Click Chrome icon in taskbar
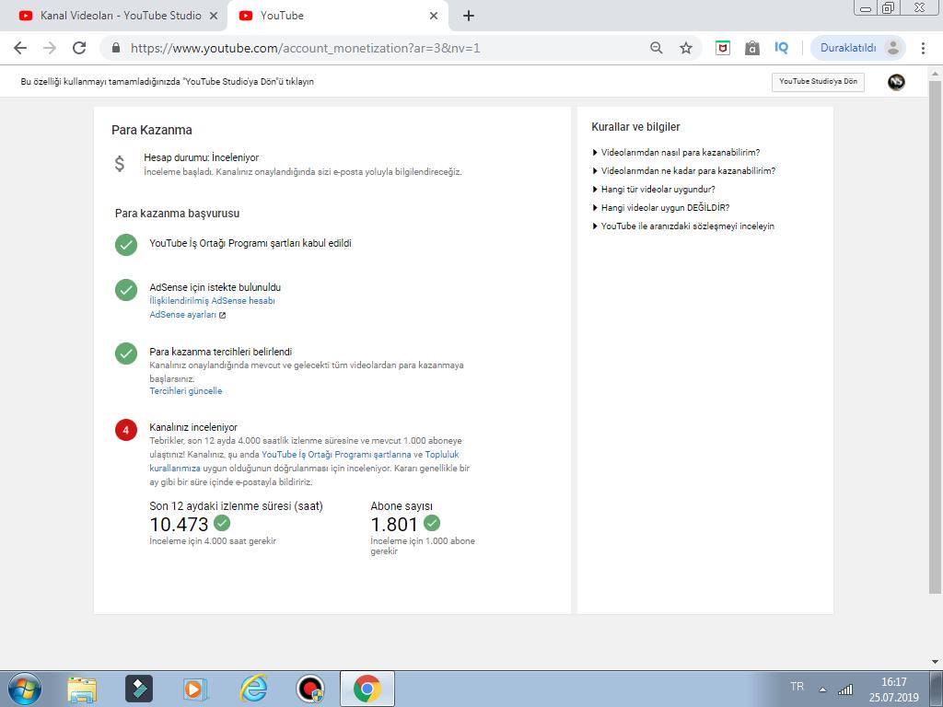Screen dimensions: 943x707 (x=367, y=689)
